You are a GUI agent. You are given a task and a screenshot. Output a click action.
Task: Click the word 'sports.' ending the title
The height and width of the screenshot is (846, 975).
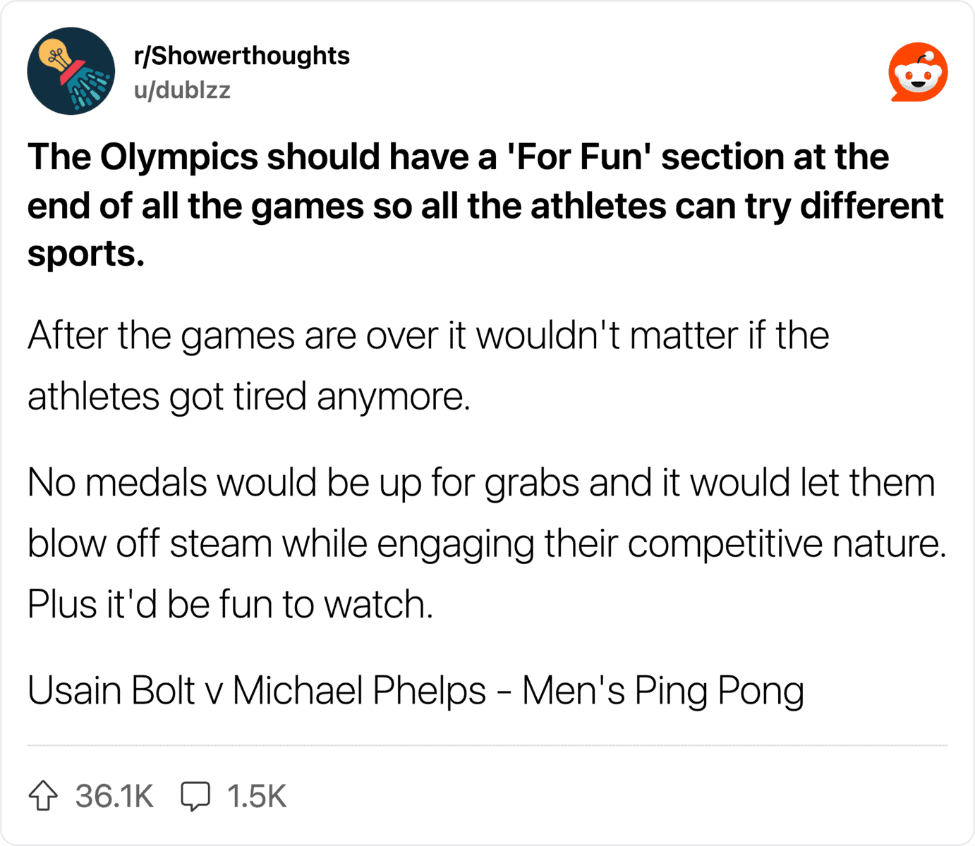pos(86,255)
